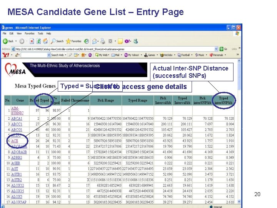This screenshot has width=277, height=208.
Task: Open the History clock icon
Action: 87,41
